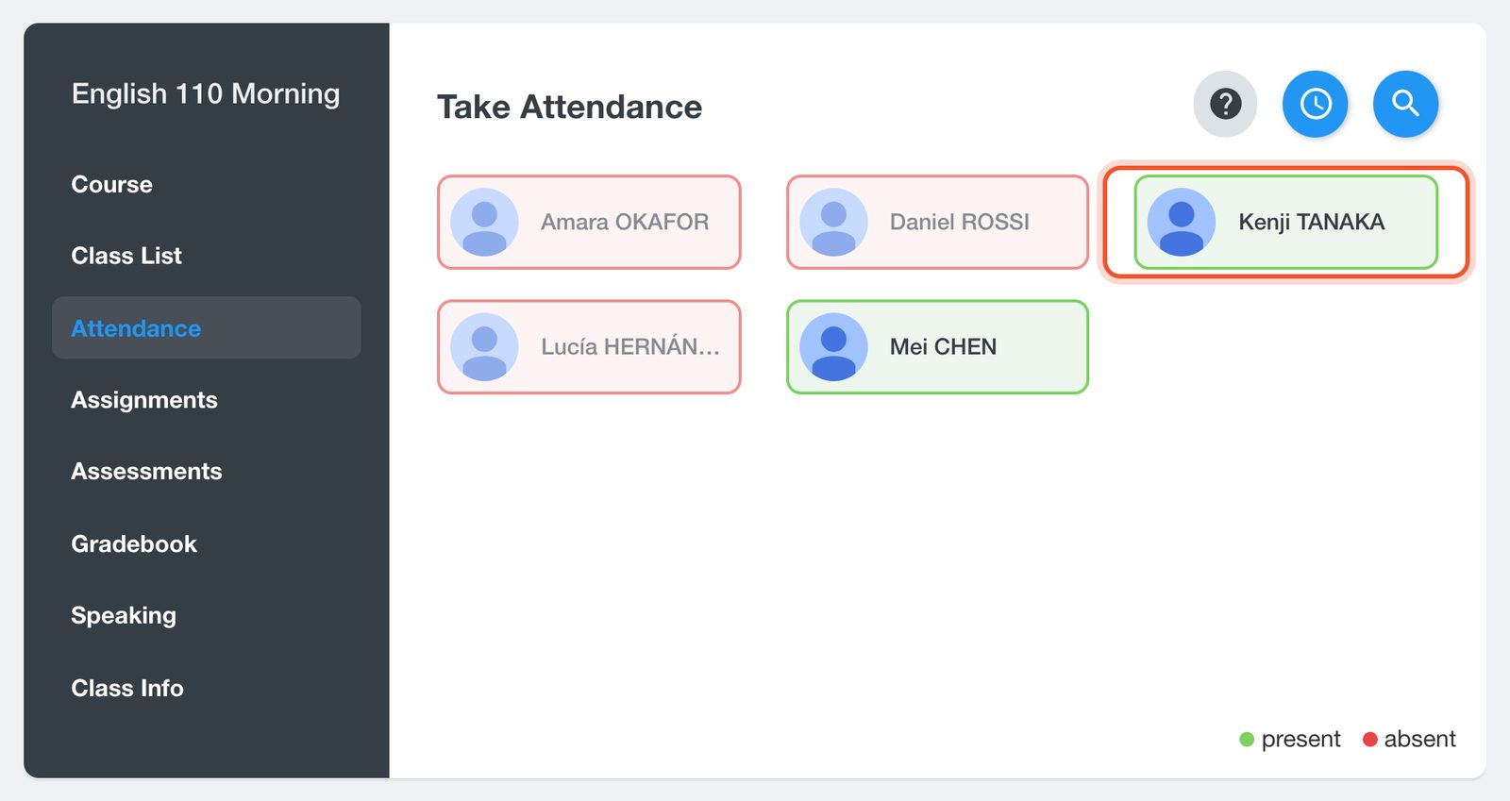
Task: Click Amara OKAFOR's avatar icon
Action: [484, 223]
